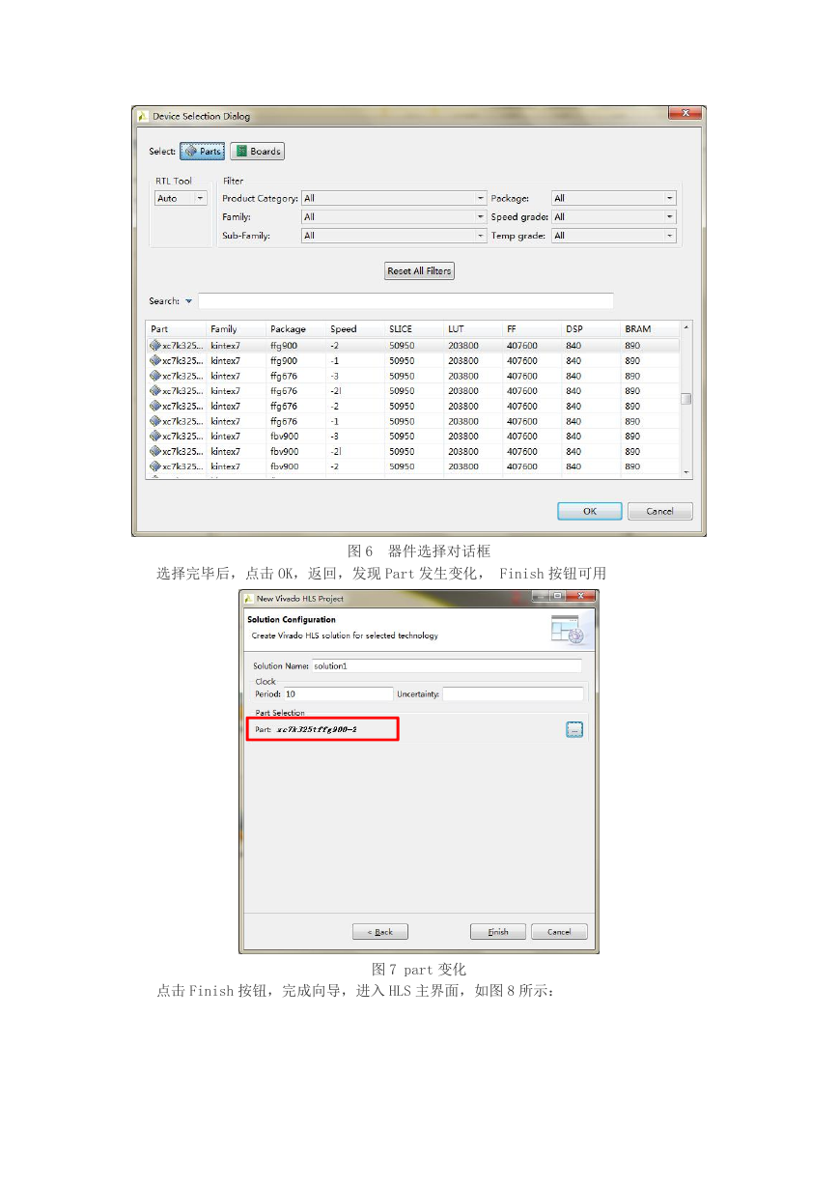Click the Reset All Filters button
Viewport: 839px width, 1186px height.
coord(419,271)
